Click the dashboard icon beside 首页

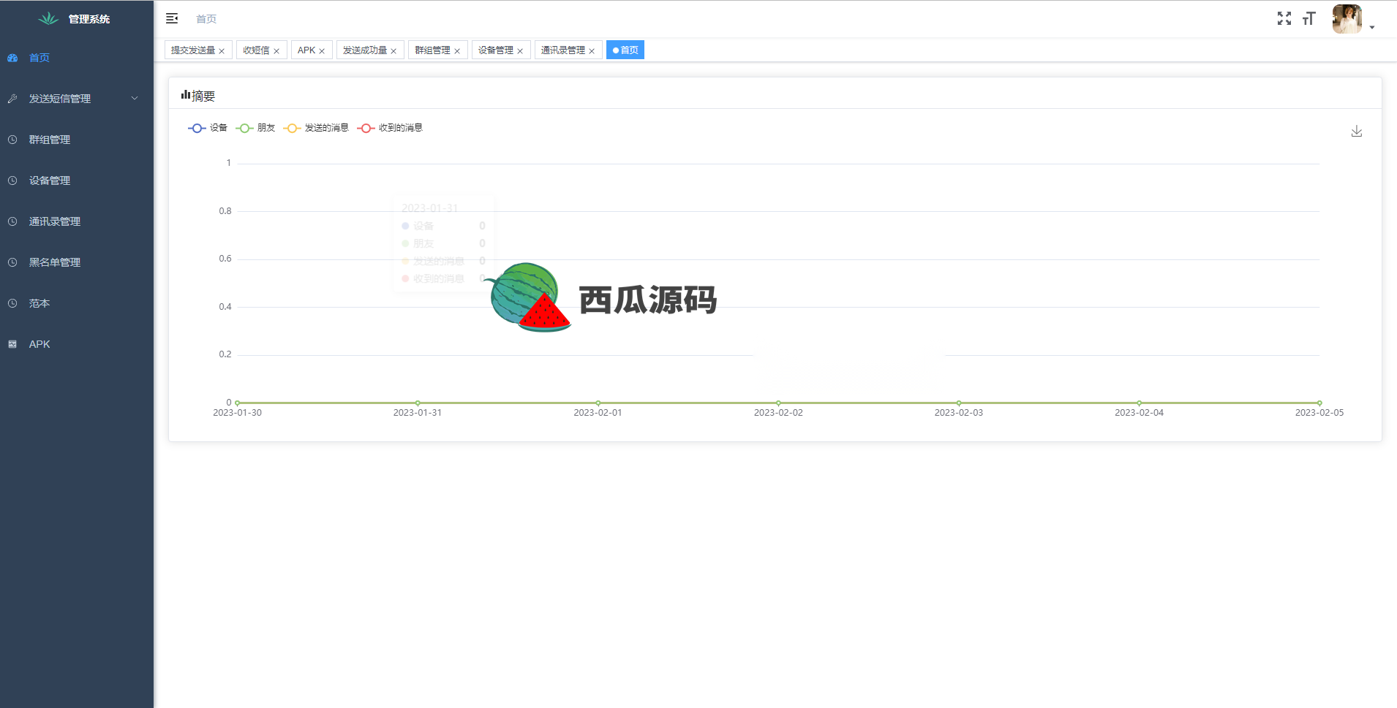coord(12,58)
